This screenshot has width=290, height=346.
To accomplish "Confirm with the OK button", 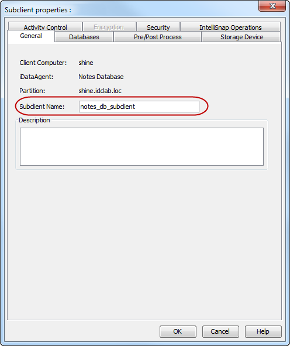I will [x=178, y=331].
